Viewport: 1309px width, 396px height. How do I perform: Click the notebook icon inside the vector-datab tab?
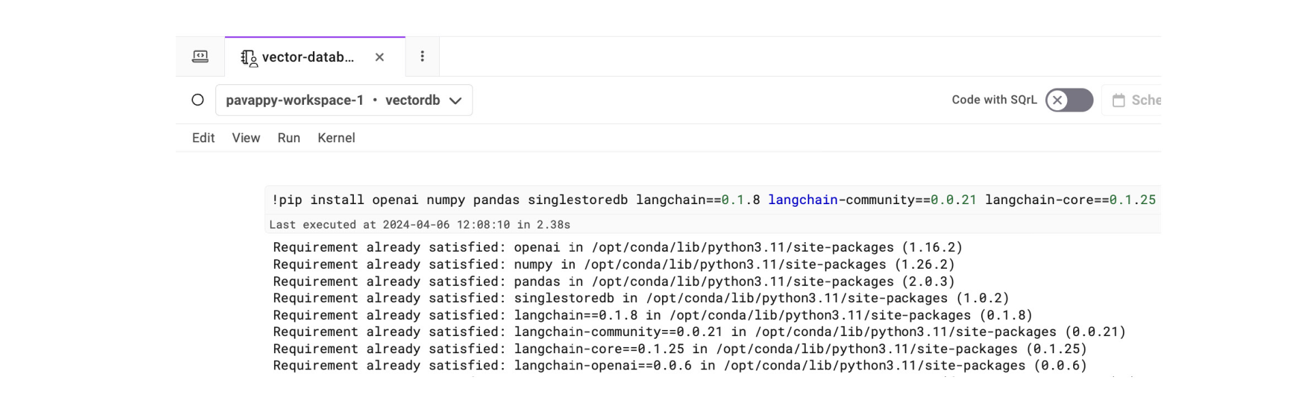pyautogui.click(x=249, y=57)
